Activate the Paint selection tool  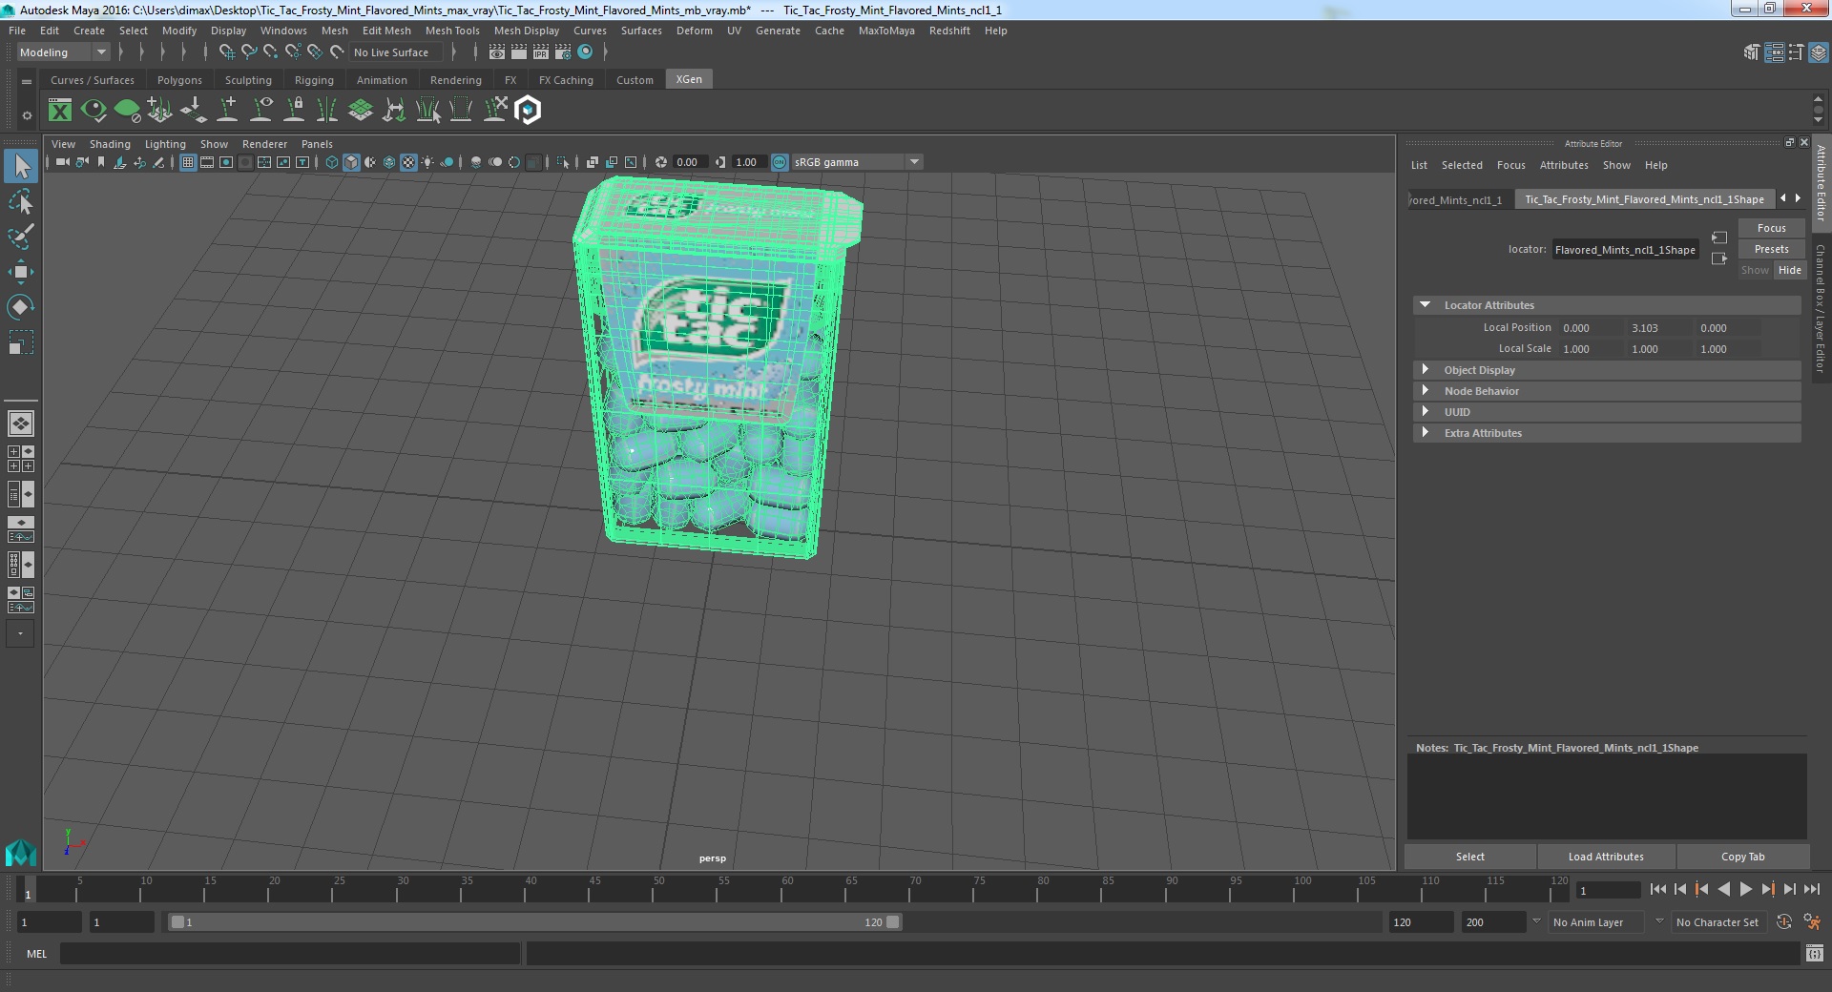pyautogui.click(x=21, y=237)
